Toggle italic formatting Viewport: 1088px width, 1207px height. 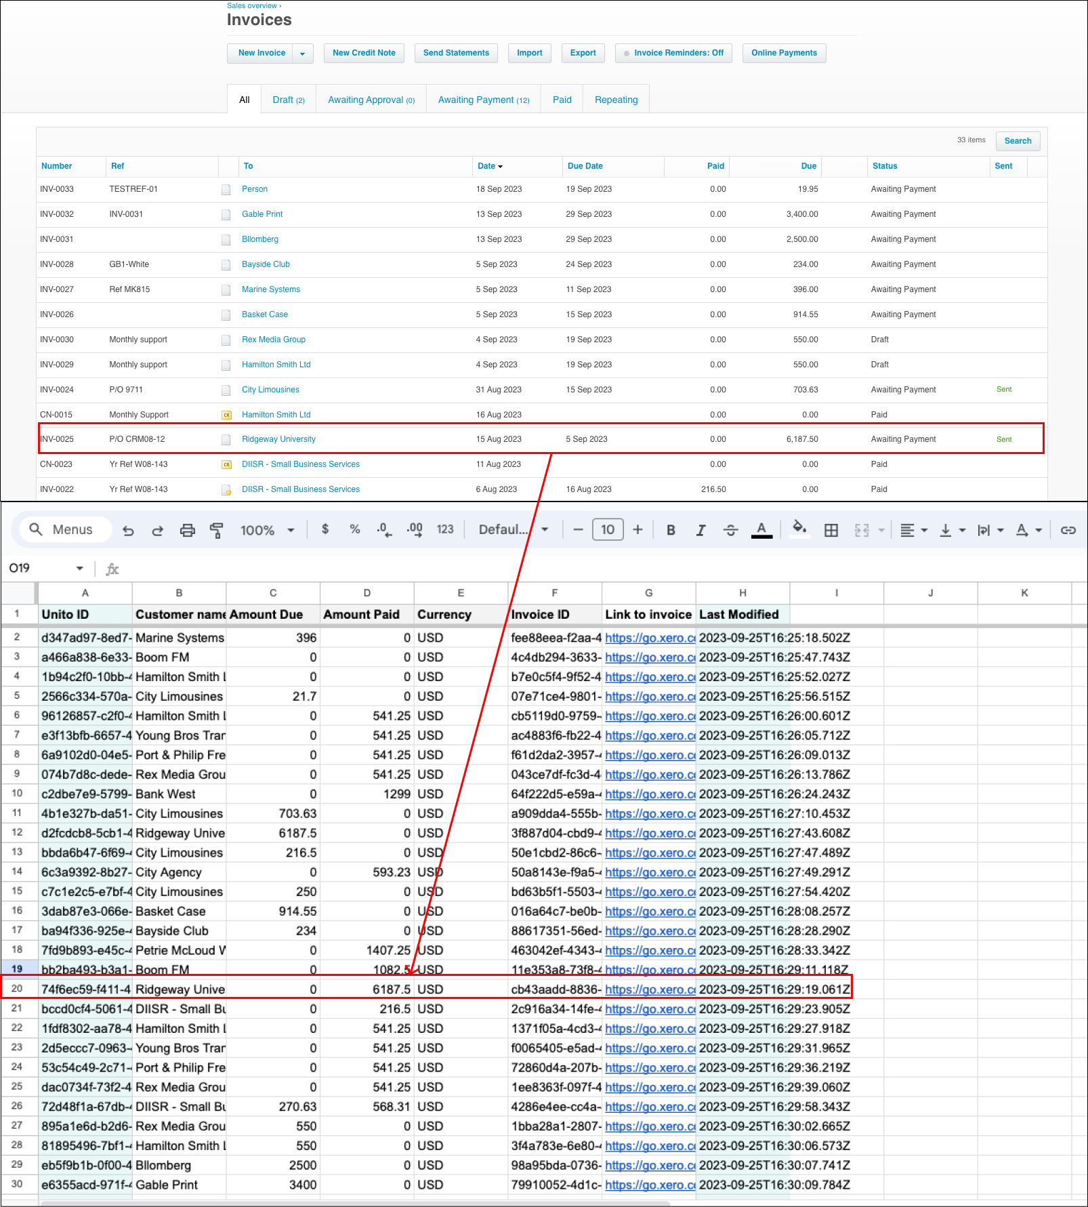coord(700,530)
